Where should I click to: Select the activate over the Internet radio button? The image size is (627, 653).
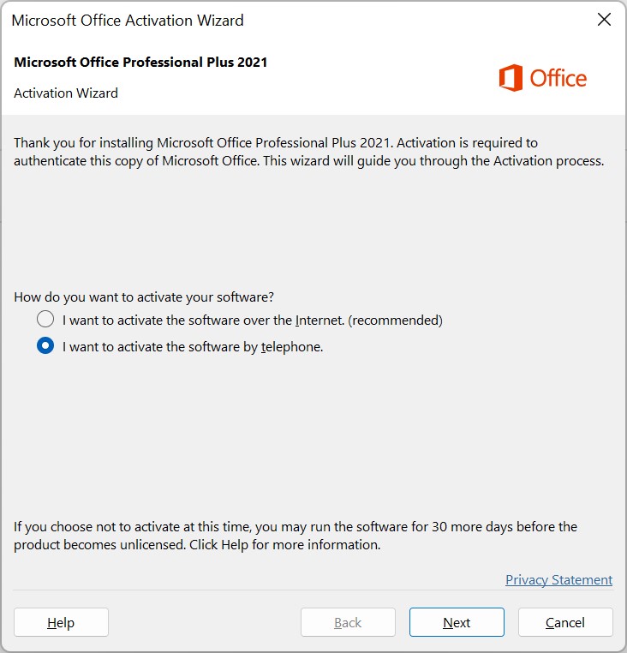pos(45,320)
